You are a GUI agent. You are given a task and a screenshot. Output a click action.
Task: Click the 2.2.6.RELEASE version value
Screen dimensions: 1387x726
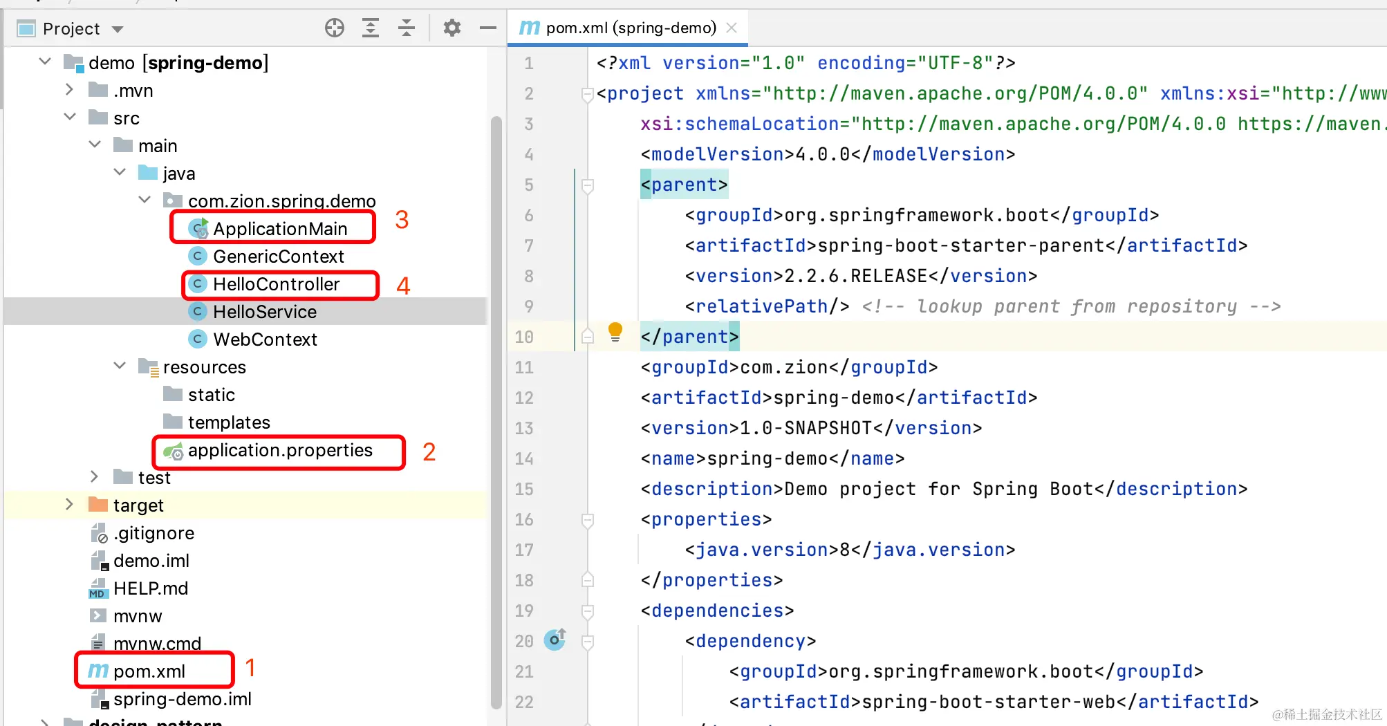click(855, 276)
